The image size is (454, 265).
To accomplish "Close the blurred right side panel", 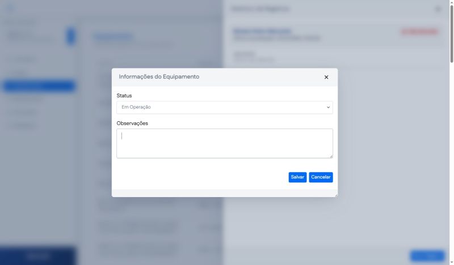I will tap(437, 9).
